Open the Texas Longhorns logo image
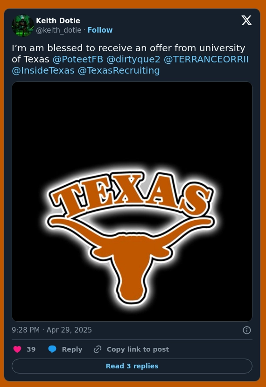The width and height of the screenshot is (266, 387). pos(132,202)
